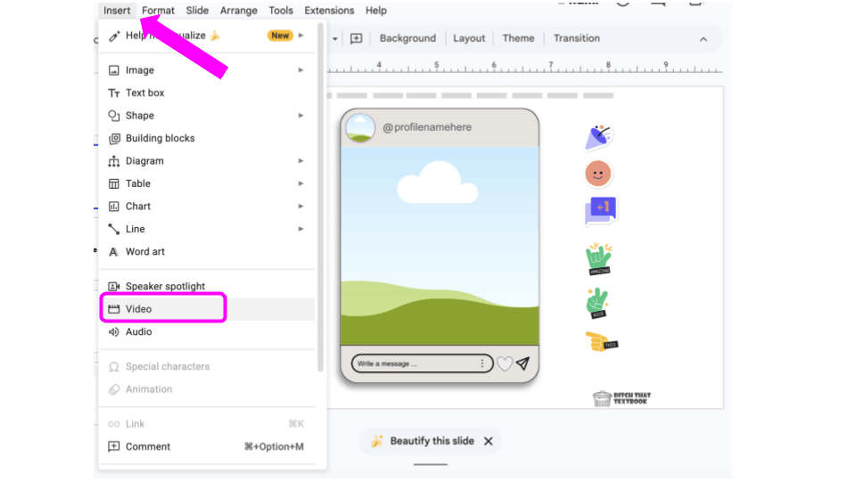Open the Insert menu

(x=117, y=11)
